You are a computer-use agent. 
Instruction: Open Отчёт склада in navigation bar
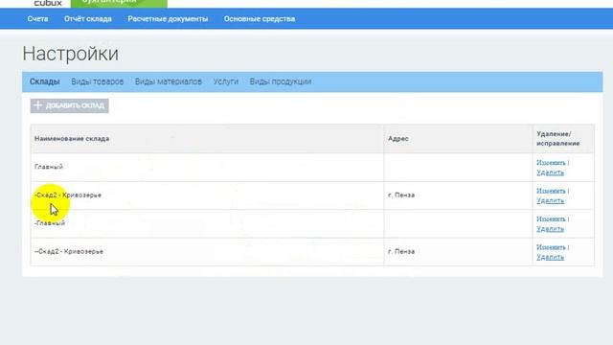(88, 19)
